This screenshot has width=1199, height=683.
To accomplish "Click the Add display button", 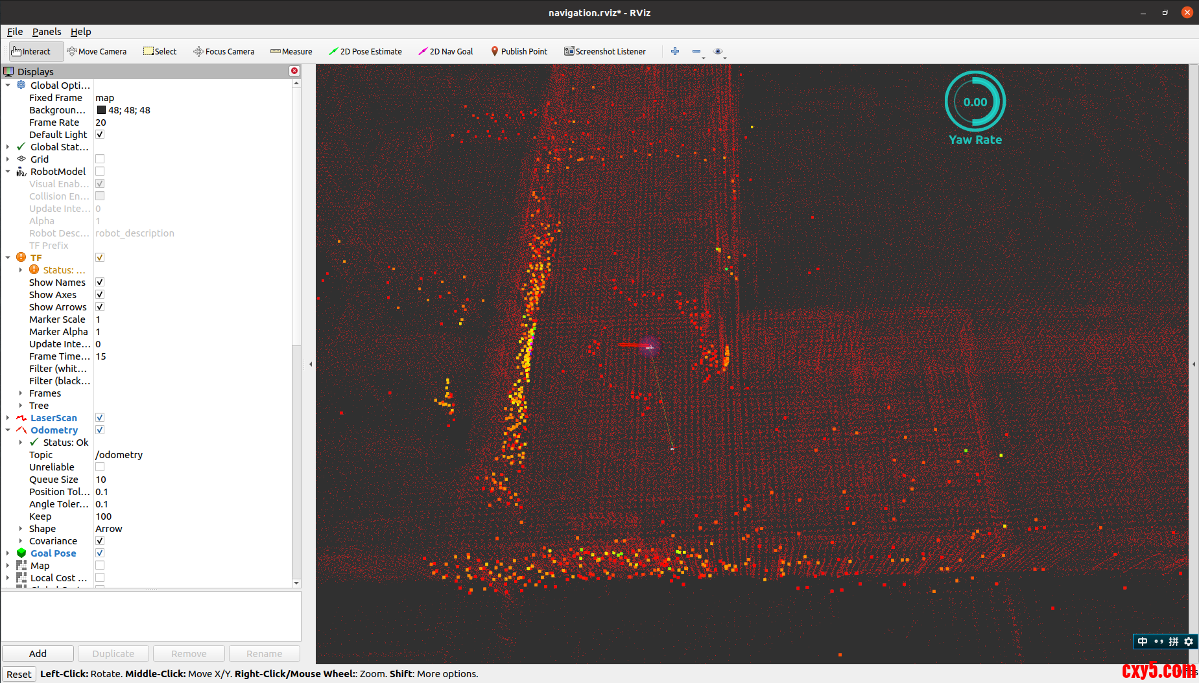I will point(38,653).
